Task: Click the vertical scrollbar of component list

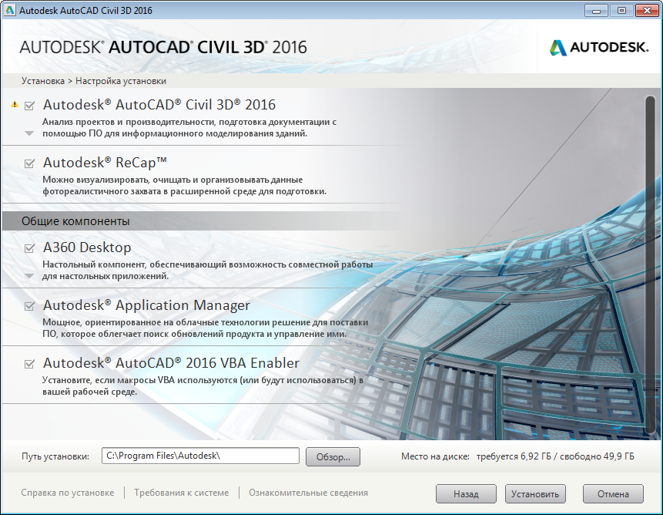Action: pyautogui.click(x=651, y=265)
